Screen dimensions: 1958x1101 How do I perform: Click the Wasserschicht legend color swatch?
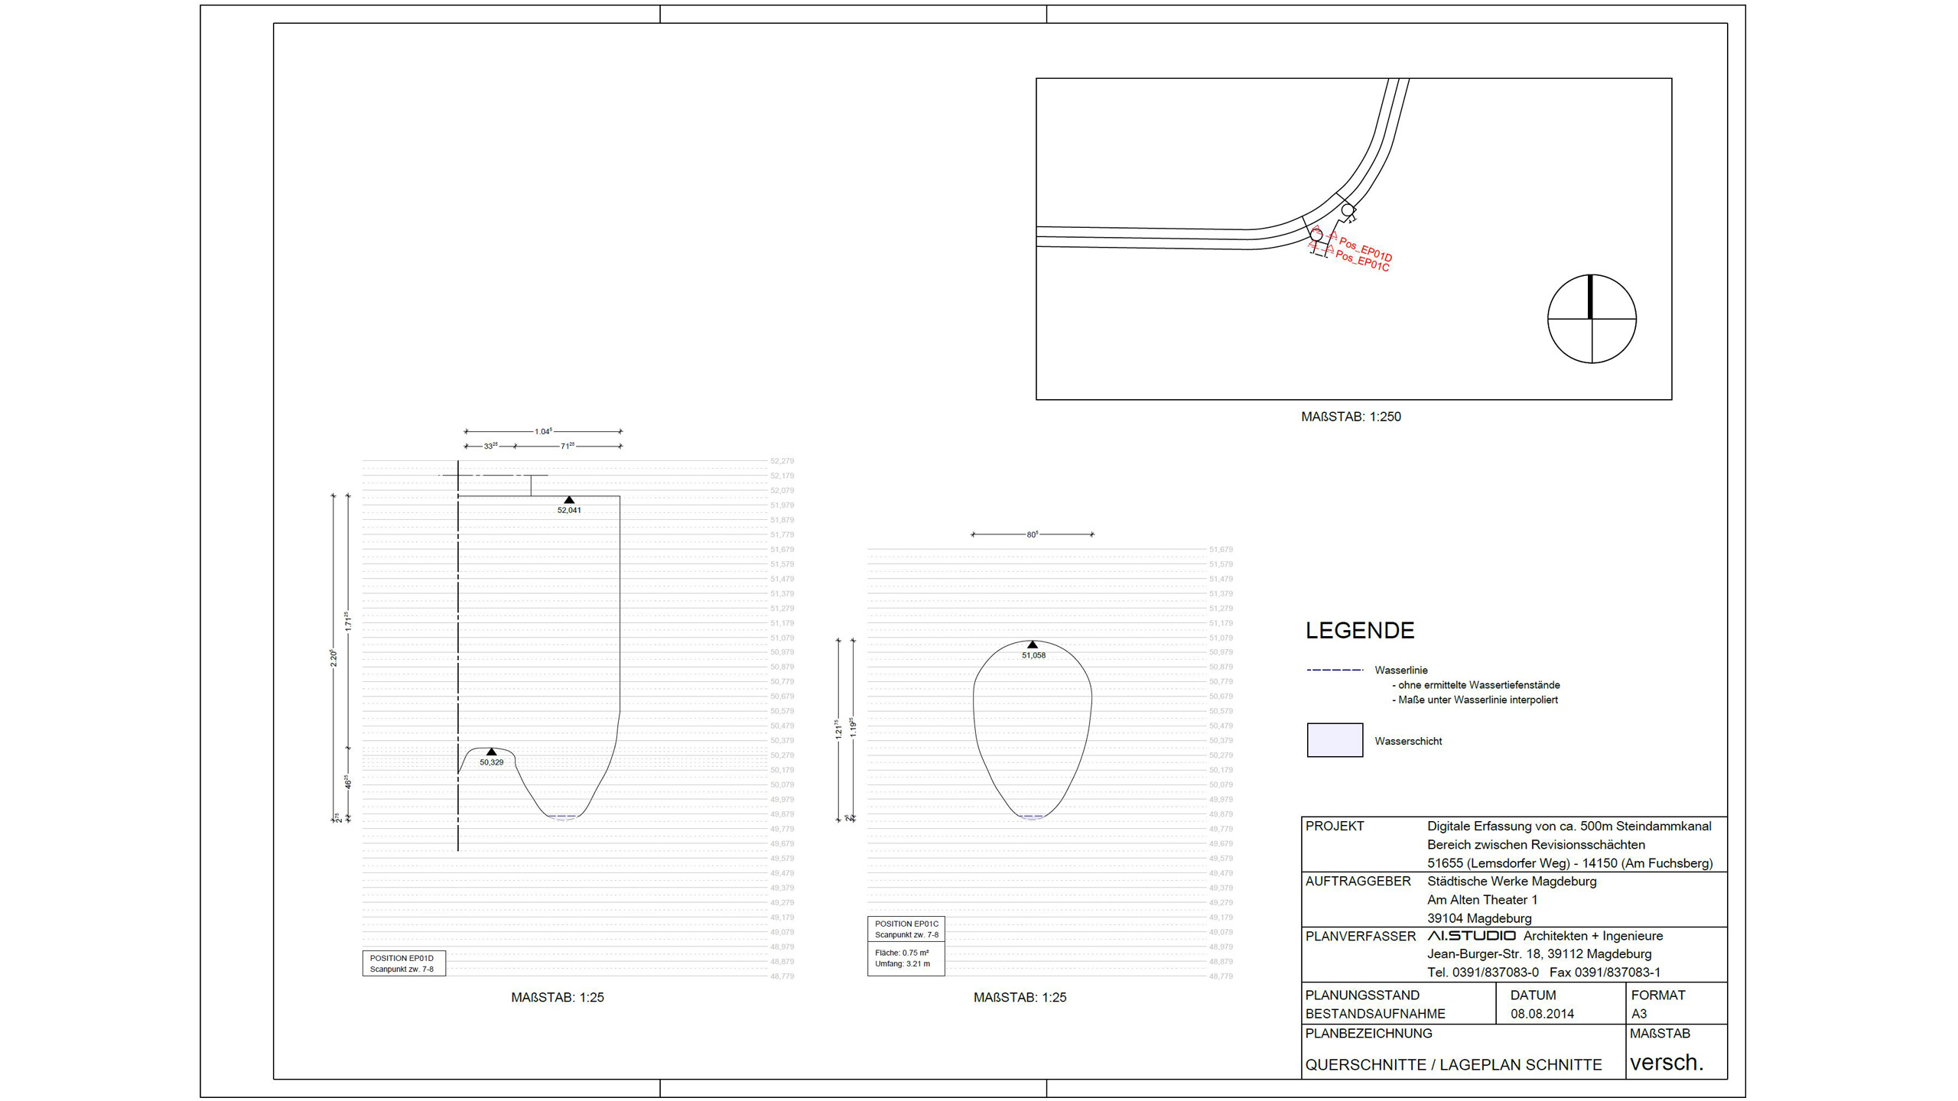[x=1335, y=740]
